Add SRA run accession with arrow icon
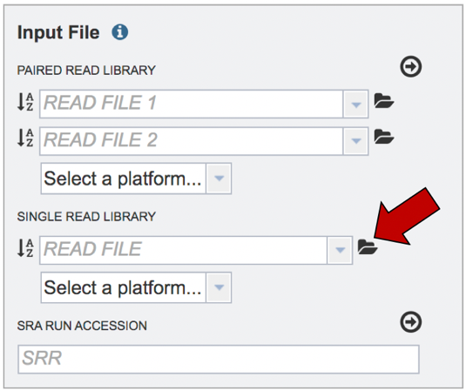 coord(411,322)
